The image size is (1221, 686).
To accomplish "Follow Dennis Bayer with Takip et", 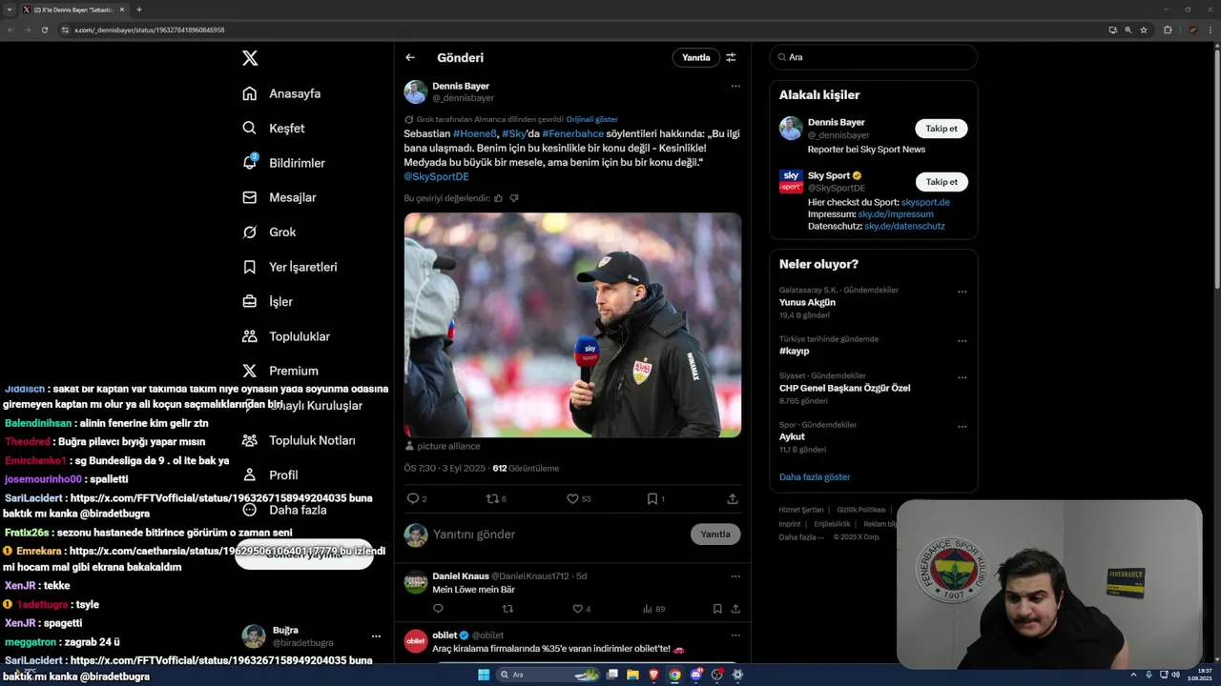I will point(942,129).
